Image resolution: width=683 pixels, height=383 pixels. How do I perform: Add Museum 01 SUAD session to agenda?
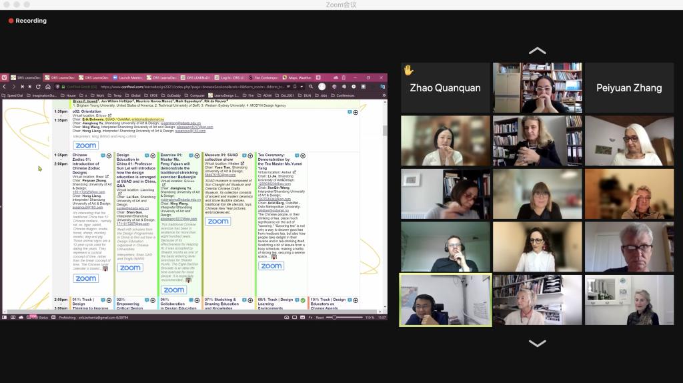(250, 155)
